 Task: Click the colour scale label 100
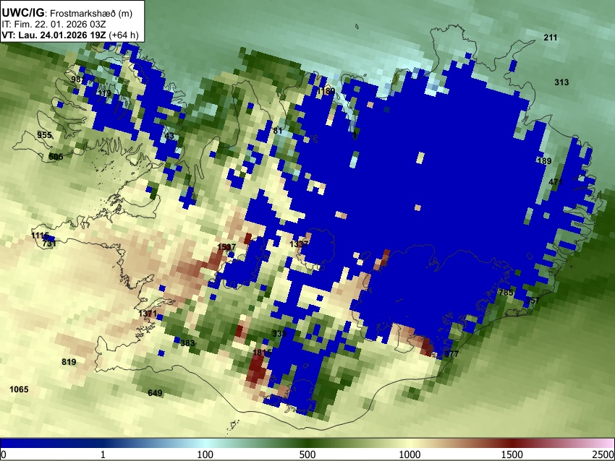[x=205, y=454]
